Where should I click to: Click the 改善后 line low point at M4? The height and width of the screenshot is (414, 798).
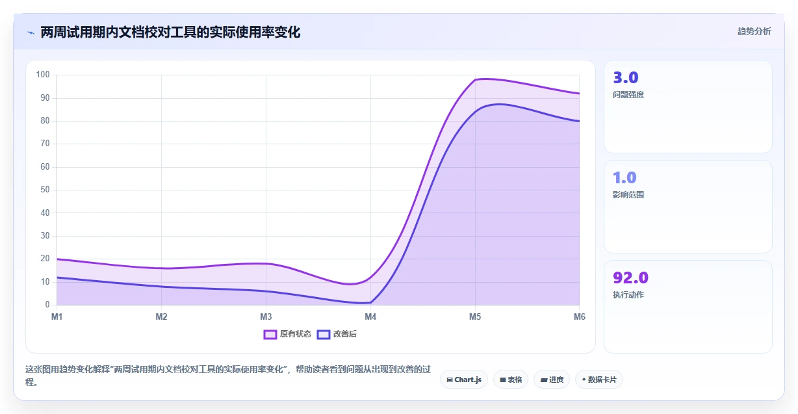point(370,302)
